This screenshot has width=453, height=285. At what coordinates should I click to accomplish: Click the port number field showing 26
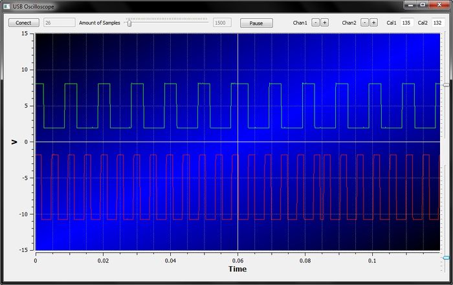[59, 23]
